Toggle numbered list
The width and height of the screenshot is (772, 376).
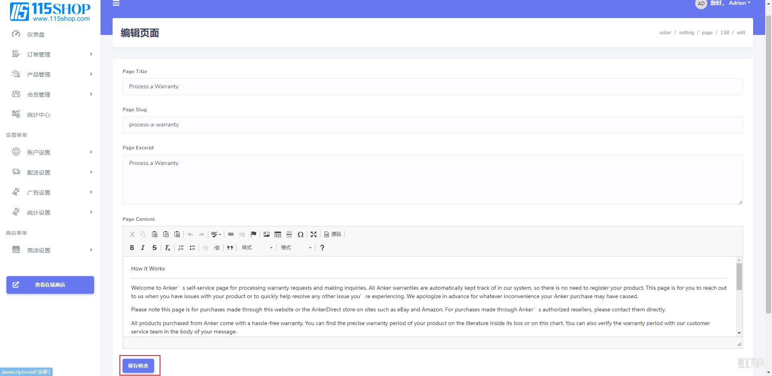coord(181,248)
